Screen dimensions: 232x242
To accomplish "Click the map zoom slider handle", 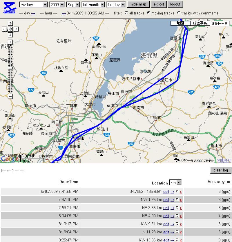I will coord(10,68).
